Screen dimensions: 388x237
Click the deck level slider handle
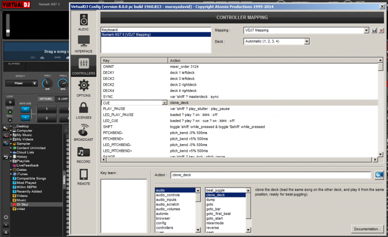pos(8,31)
